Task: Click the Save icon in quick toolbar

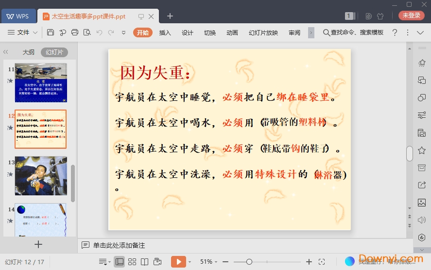Action: [x=51, y=32]
